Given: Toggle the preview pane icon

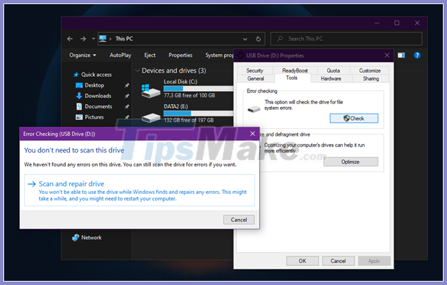Looking at the screenshot, I should 401,55.
